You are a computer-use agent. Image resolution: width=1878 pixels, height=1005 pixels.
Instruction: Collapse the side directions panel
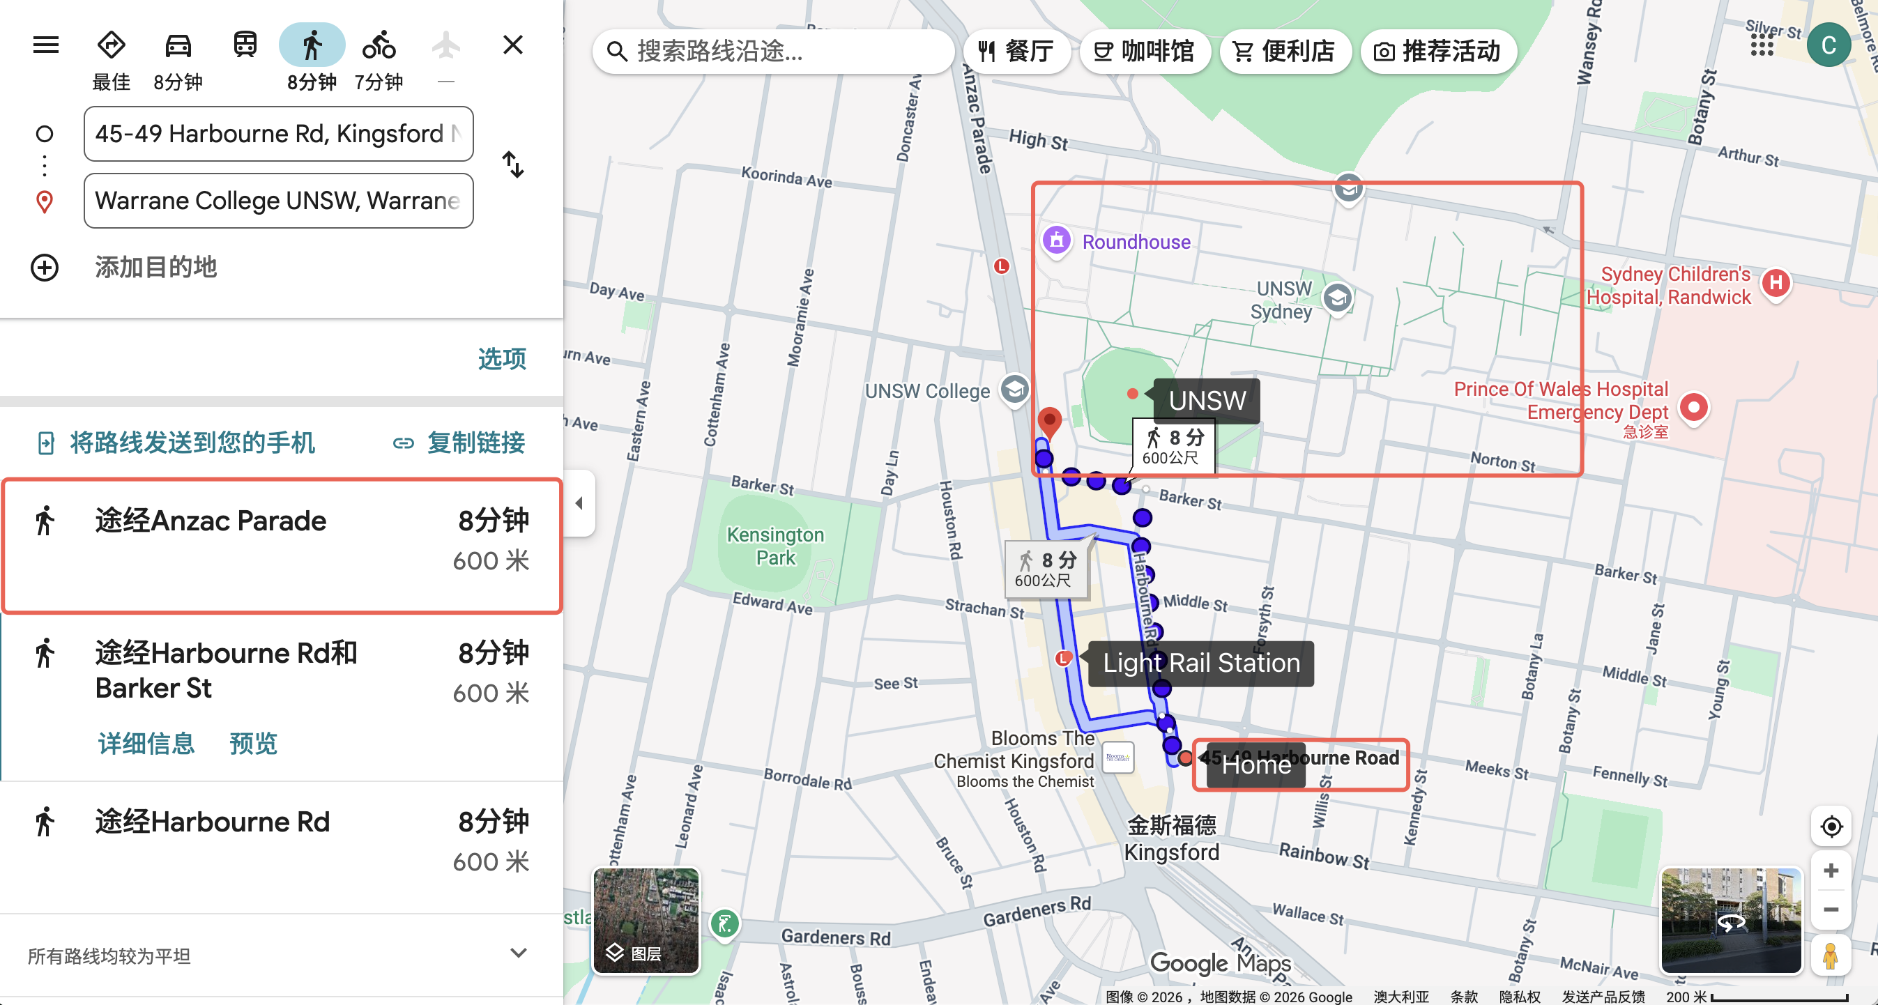pyautogui.click(x=579, y=503)
